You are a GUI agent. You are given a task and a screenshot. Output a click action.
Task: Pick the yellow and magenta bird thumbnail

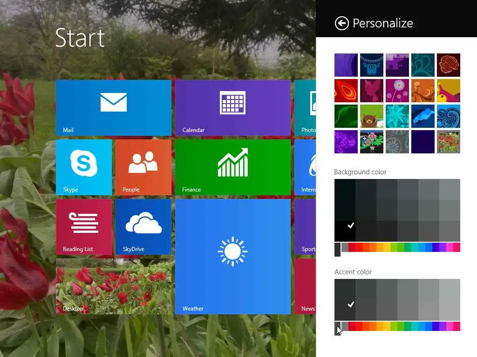tap(449, 91)
